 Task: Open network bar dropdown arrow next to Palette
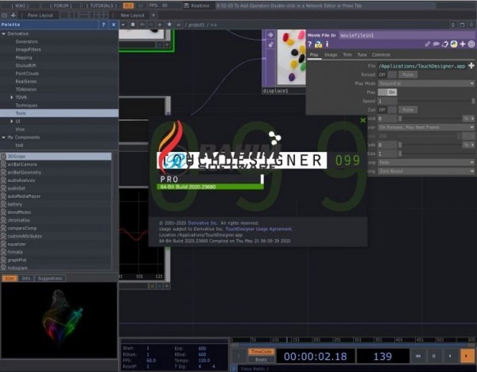coord(123,25)
